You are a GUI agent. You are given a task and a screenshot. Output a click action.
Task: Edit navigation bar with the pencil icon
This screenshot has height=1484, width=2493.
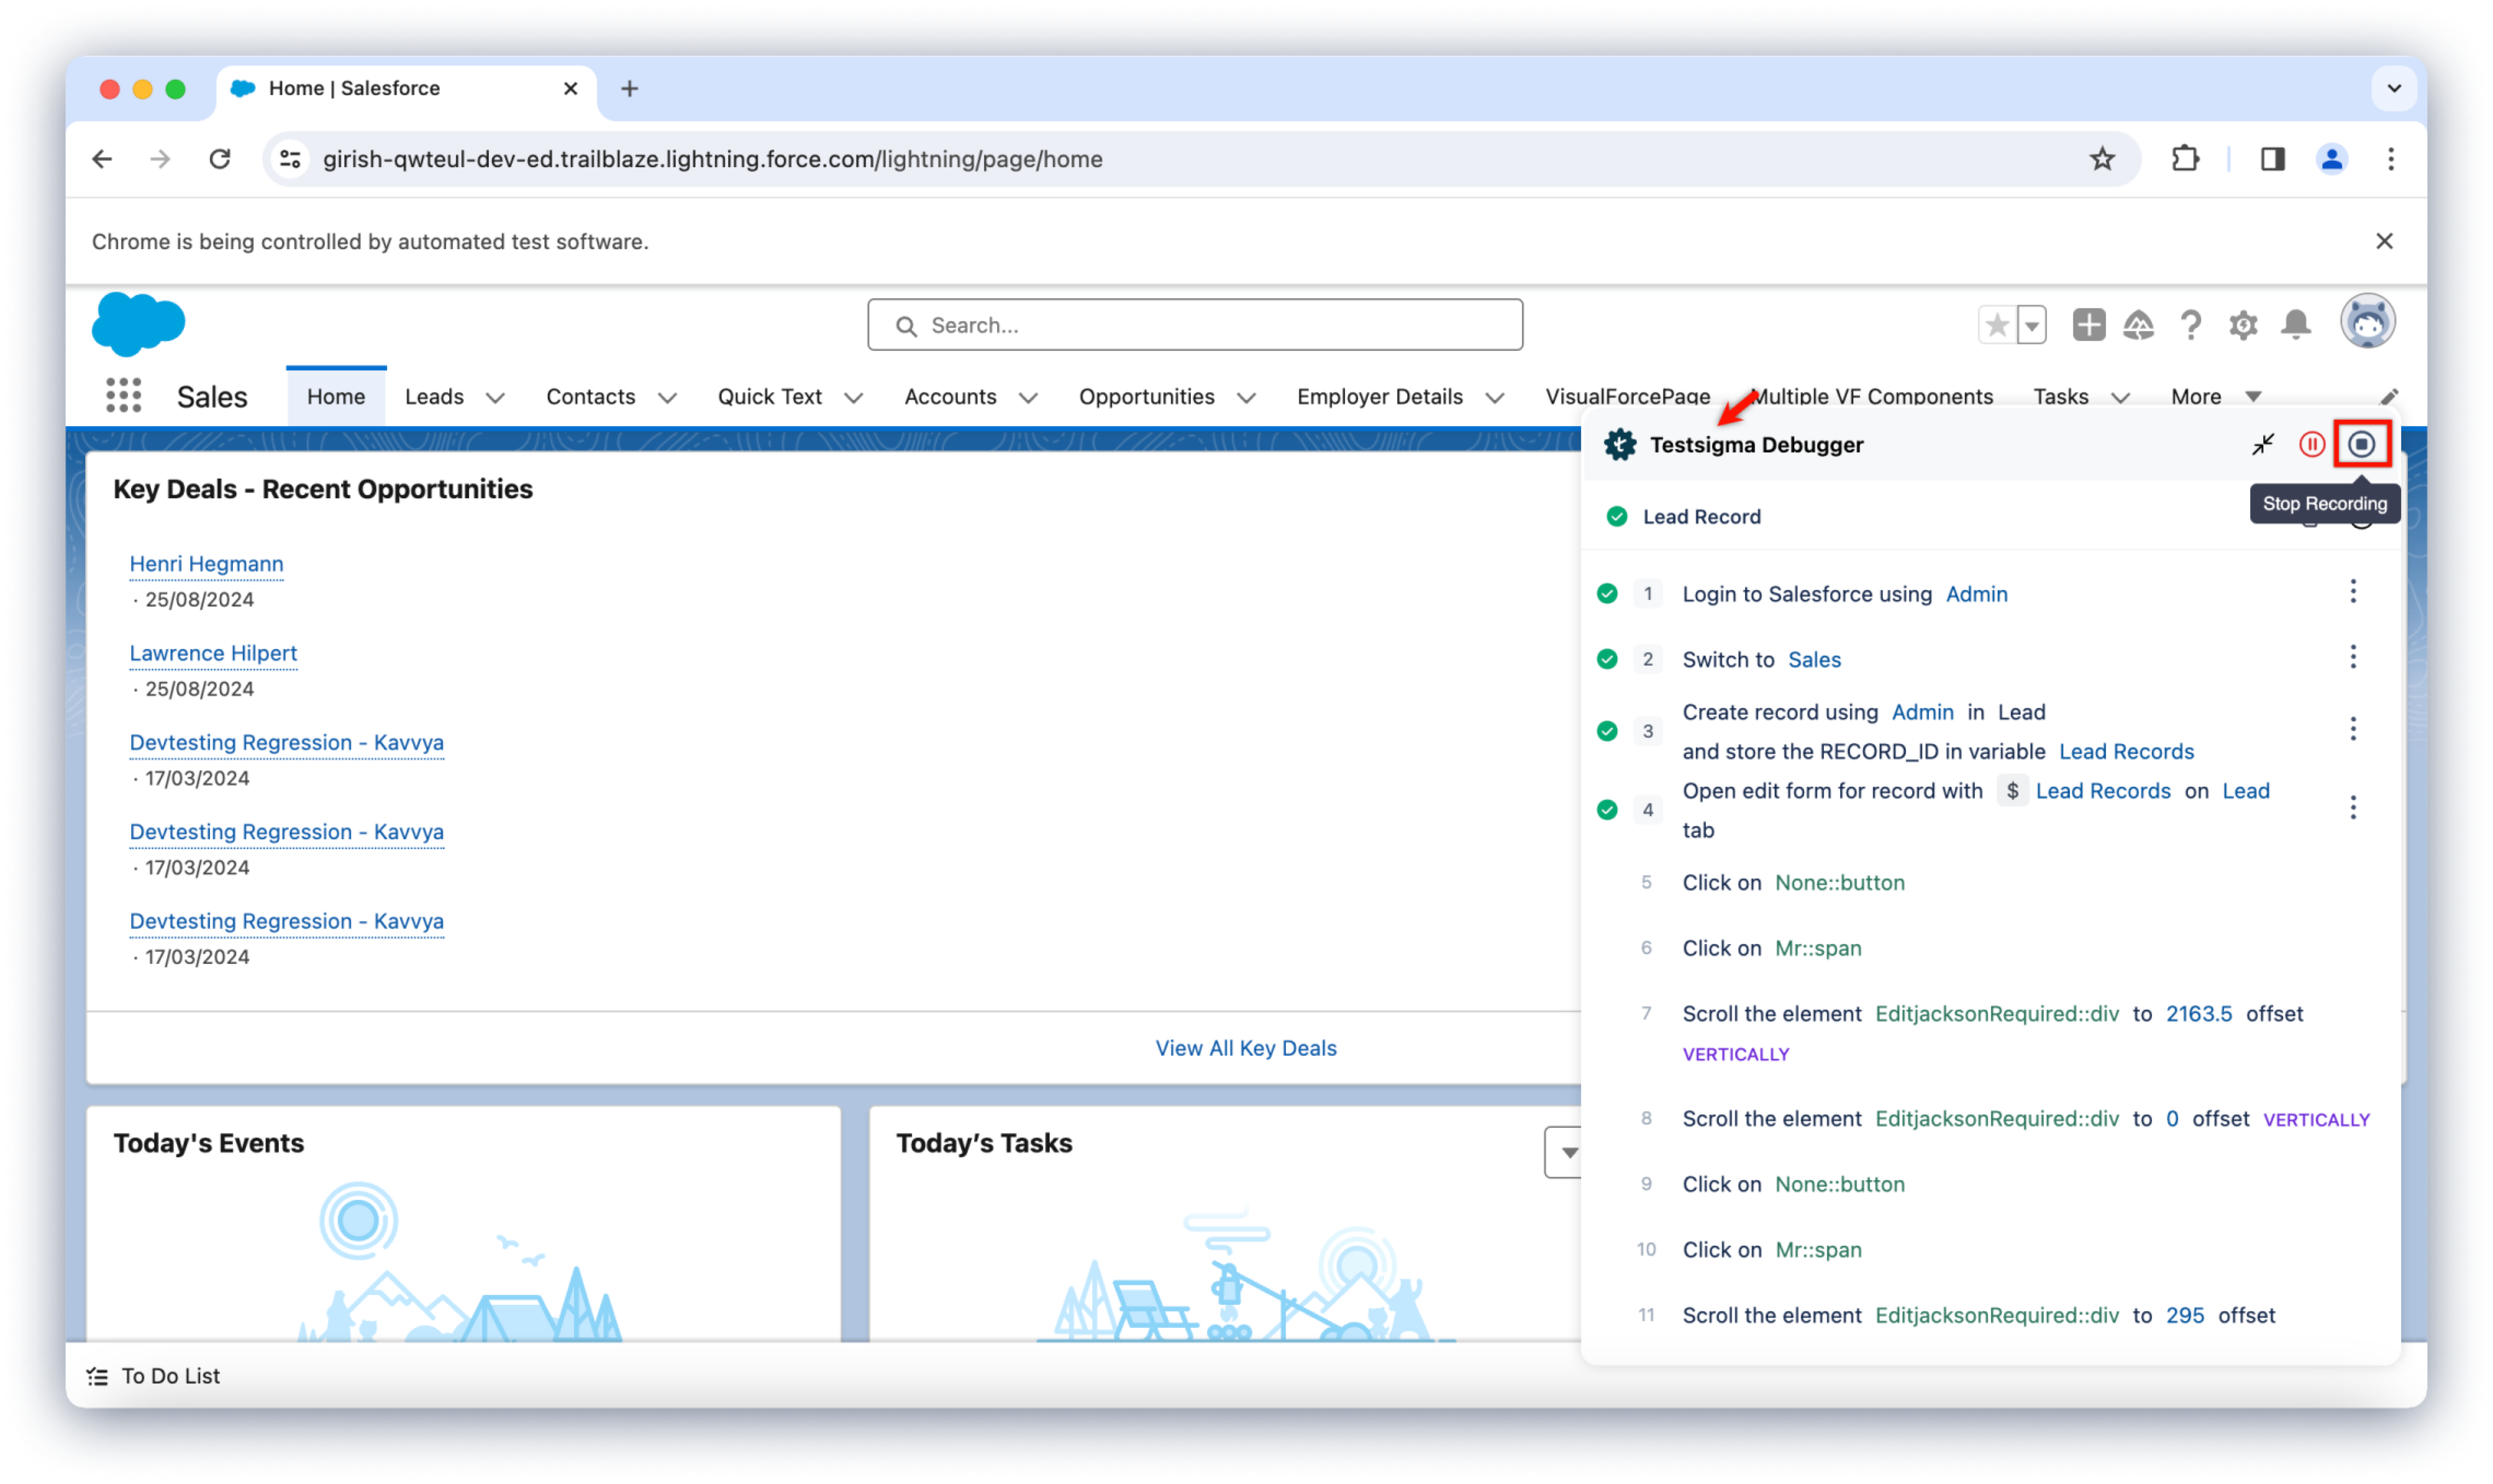(2389, 397)
